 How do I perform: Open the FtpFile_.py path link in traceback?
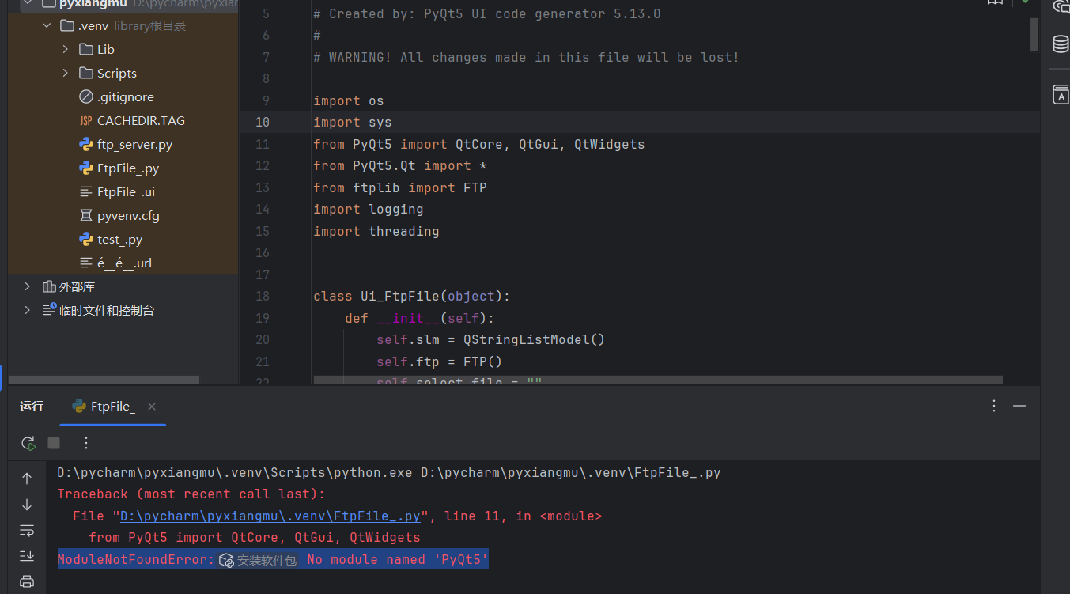tap(270, 516)
